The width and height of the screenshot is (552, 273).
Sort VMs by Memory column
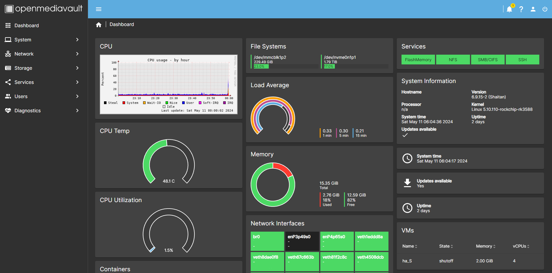(x=486, y=246)
